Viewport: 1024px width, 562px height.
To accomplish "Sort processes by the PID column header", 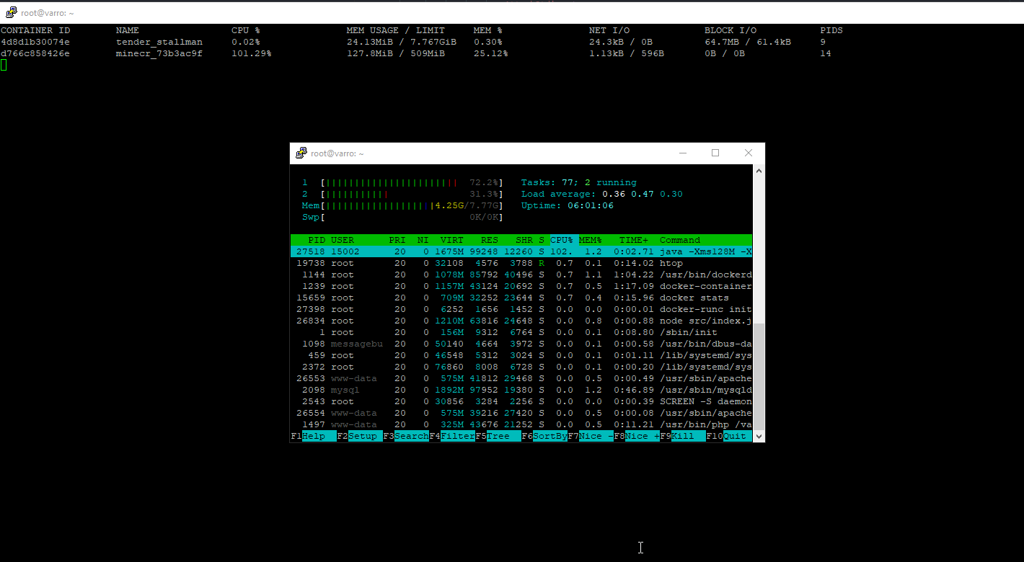I will [317, 240].
